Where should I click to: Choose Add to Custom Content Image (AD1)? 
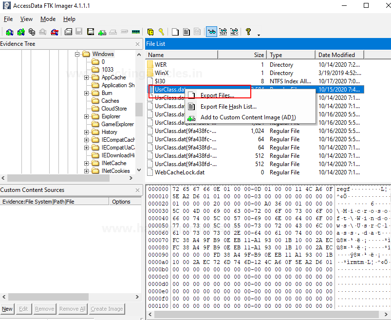[x=250, y=117]
